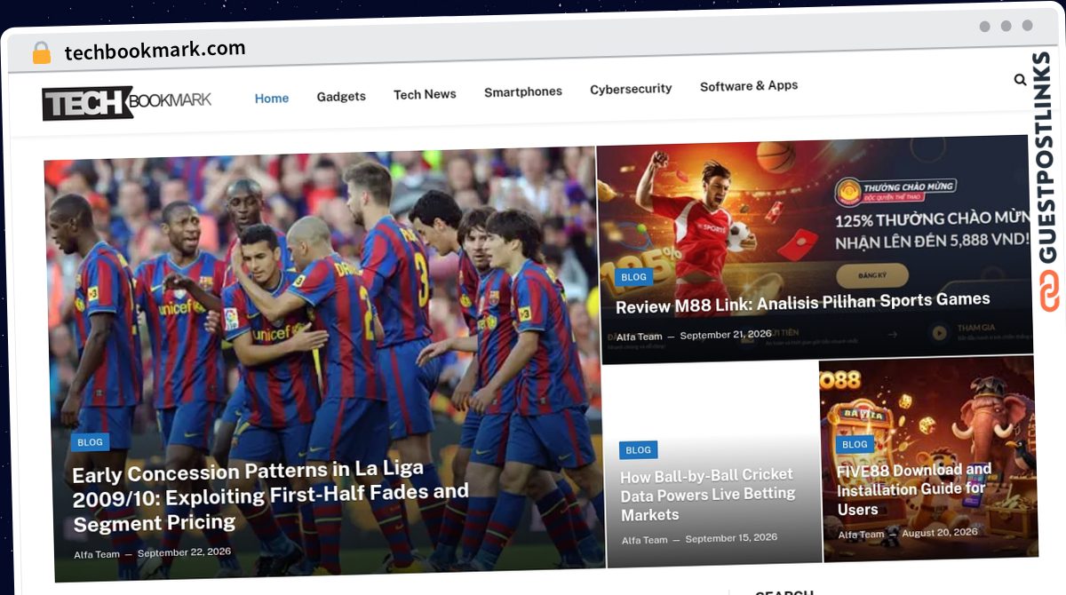Click the soccer players photo in the La Liga article
The image size is (1066, 595).
pos(324,364)
